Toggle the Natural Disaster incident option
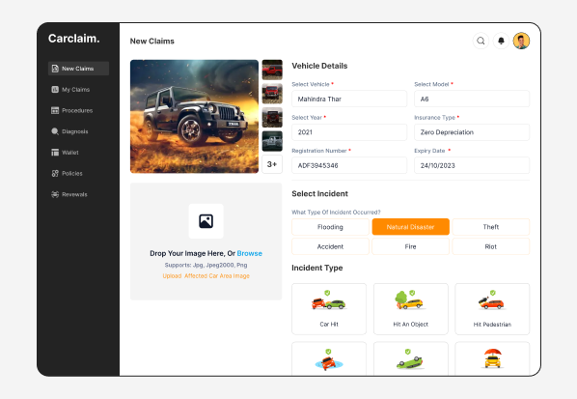Image resolution: width=577 pixels, height=399 pixels. [x=411, y=227]
